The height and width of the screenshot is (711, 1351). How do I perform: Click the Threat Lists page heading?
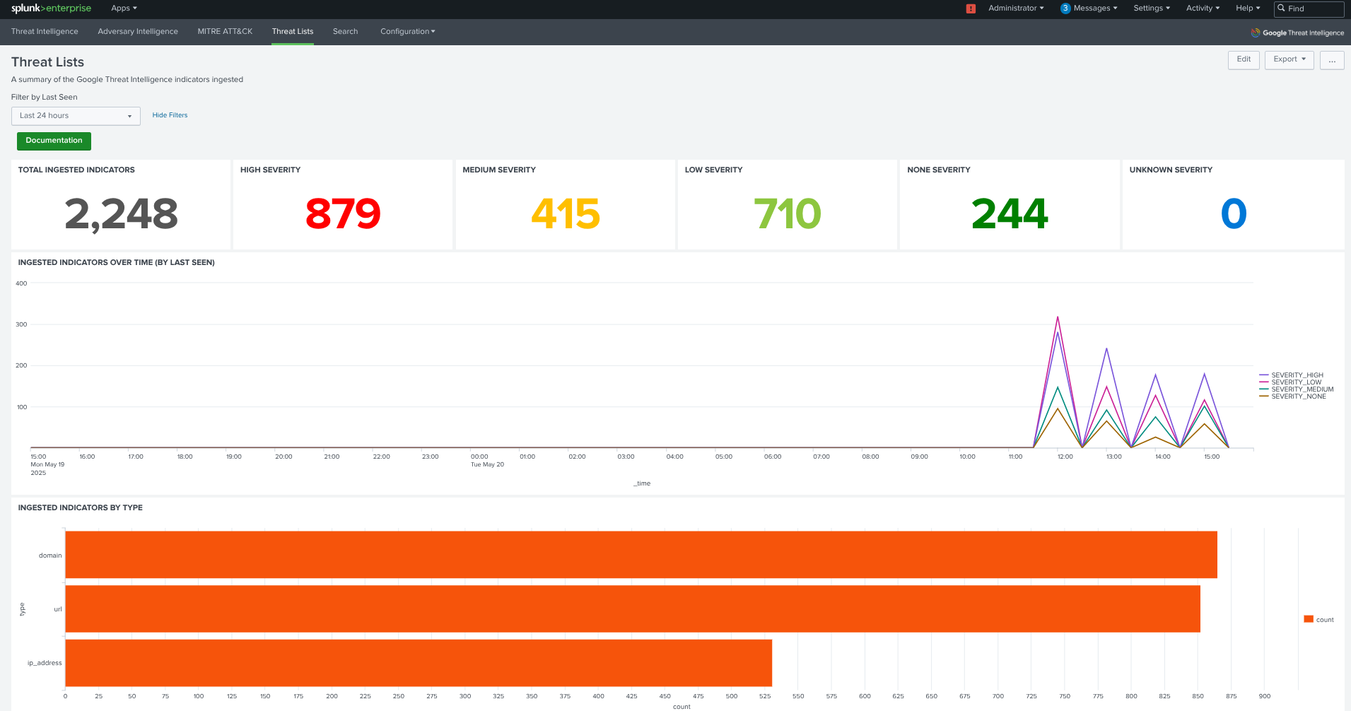[47, 62]
